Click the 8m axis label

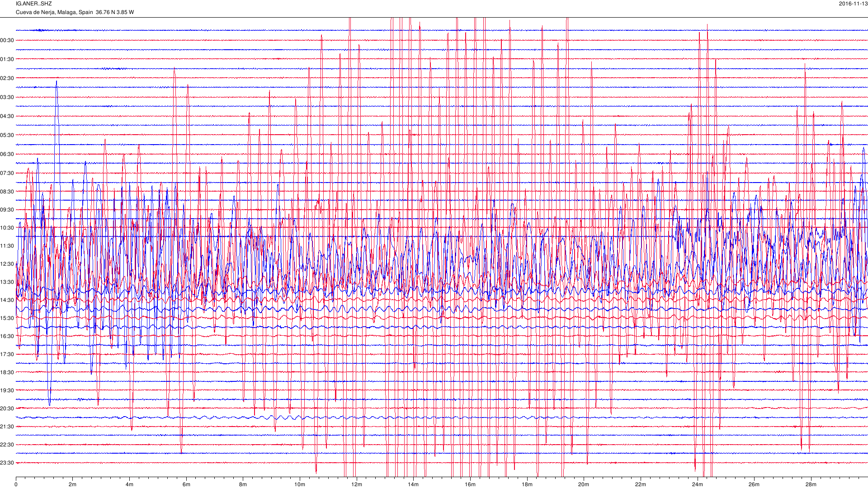243,484
